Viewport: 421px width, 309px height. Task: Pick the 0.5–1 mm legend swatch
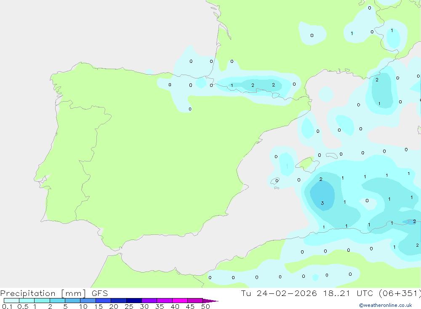pyautogui.click(x=27, y=301)
